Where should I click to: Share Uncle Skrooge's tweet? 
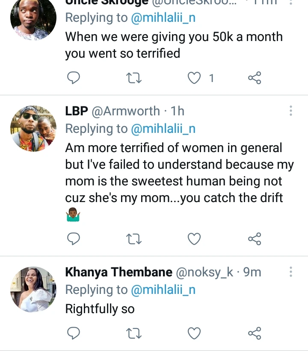(255, 78)
